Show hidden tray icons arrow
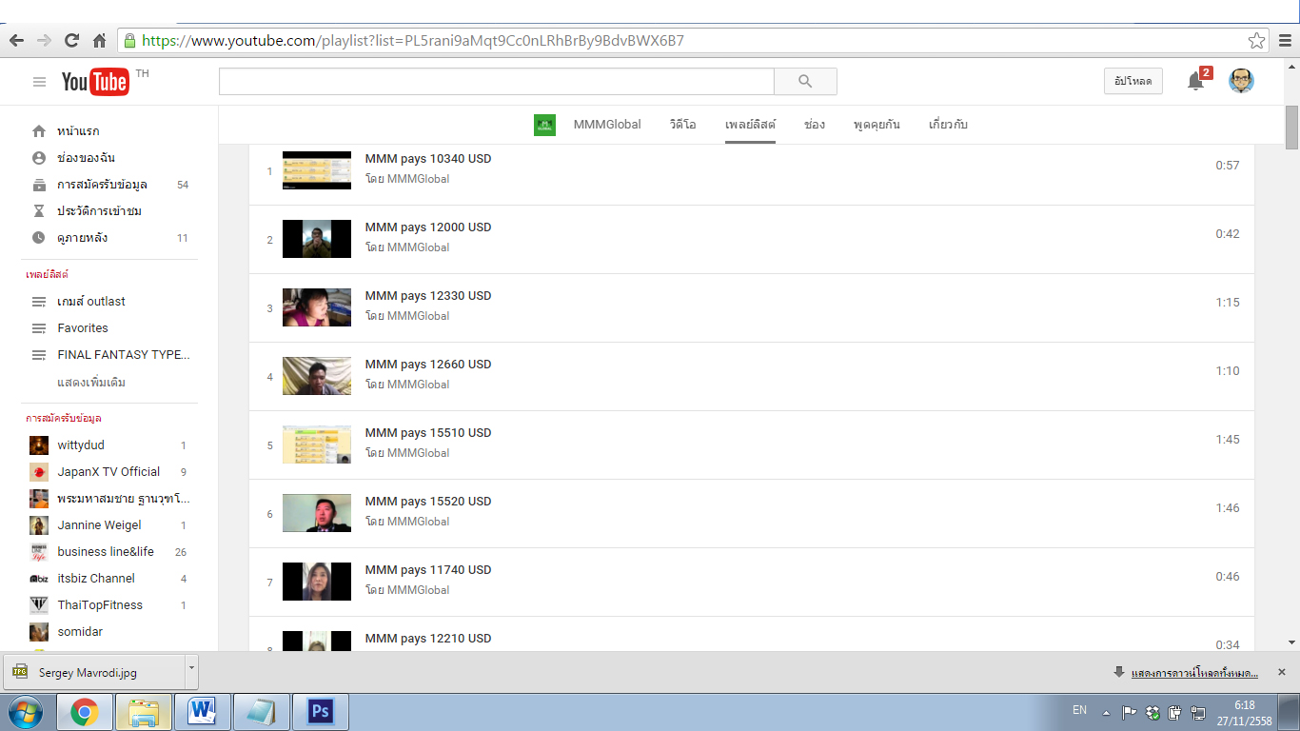Image resolution: width=1300 pixels, height=731 pixels. [1106, 712]
